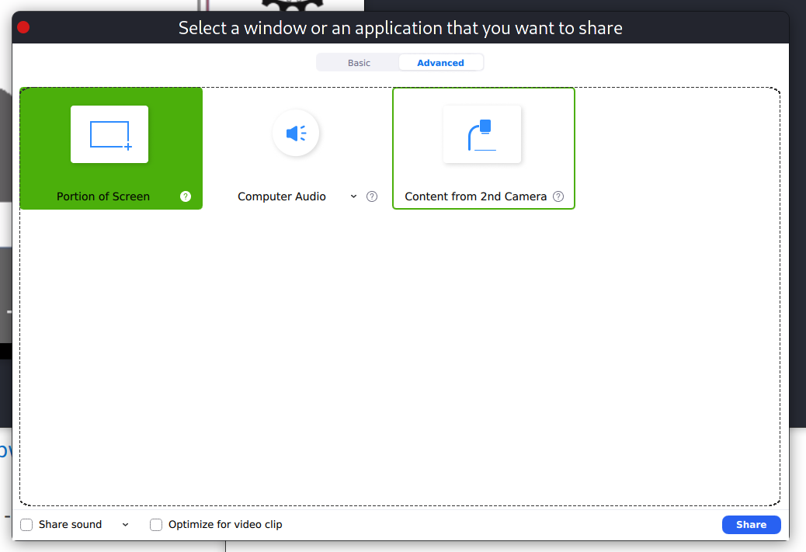Enable Optimize for video clip checkbox
The width and height of the screenshot is (806, 552).
click(x=156, y=524)
